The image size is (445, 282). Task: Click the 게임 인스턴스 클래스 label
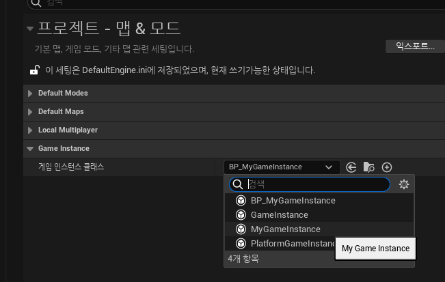[71, 167]
